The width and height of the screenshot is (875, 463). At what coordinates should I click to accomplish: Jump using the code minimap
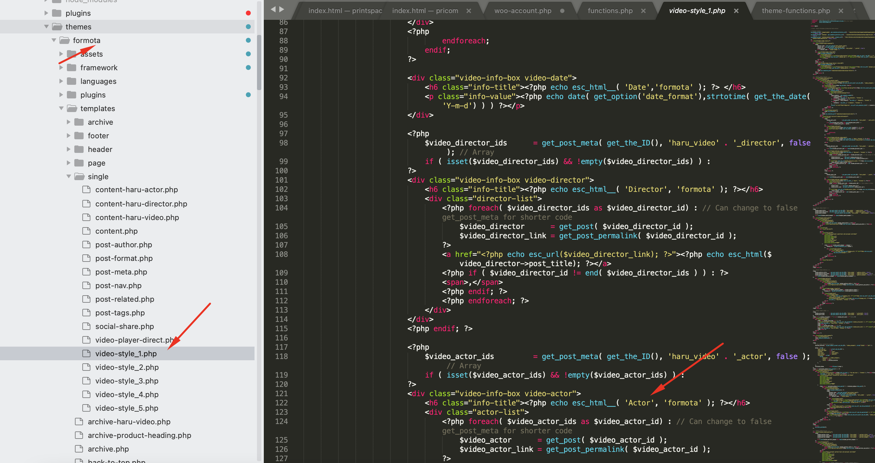point(842,241)
